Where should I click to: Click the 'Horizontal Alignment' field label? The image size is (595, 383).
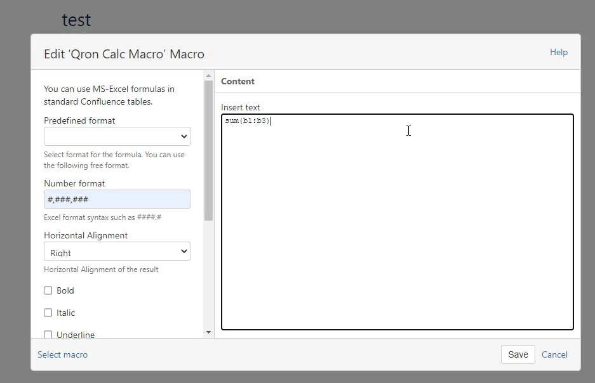(x=86, y=235)
